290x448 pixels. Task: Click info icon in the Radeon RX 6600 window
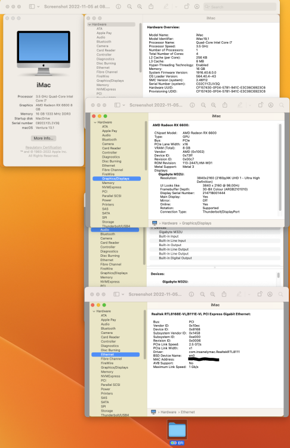(x=192, y=105)
